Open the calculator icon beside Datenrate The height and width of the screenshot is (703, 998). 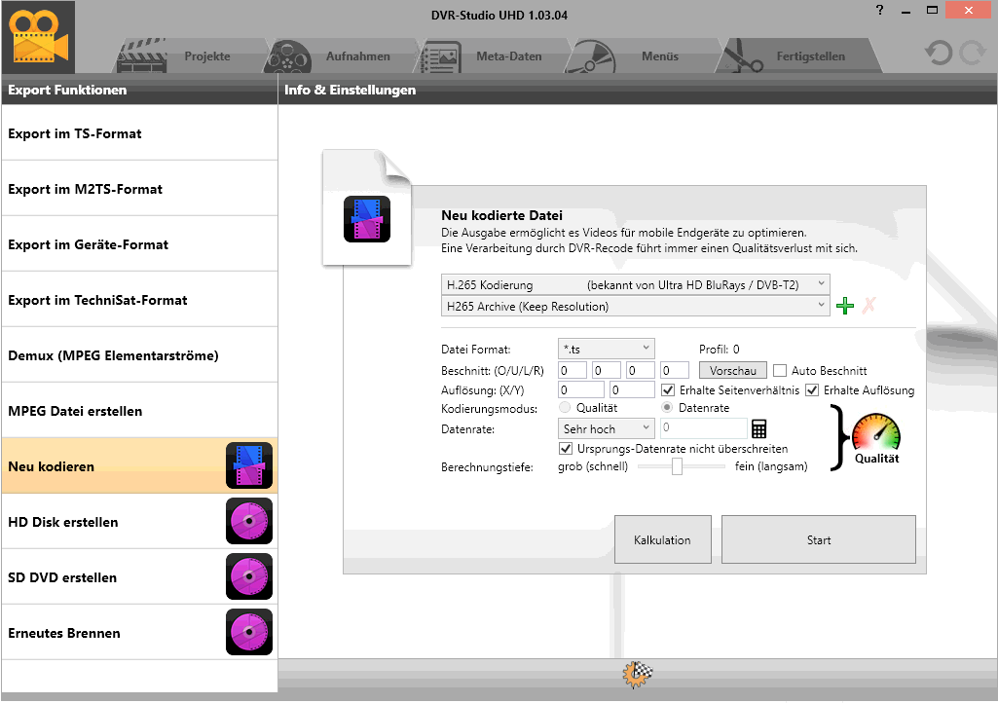tap(759, 429)
